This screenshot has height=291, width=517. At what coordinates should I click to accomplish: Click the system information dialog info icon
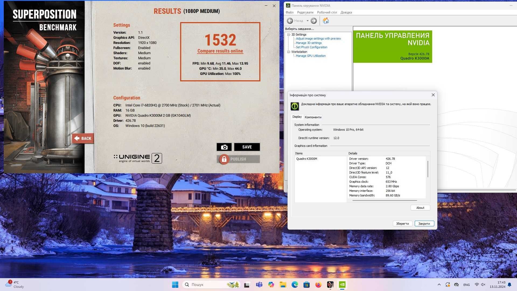click(x=295, y=106)
